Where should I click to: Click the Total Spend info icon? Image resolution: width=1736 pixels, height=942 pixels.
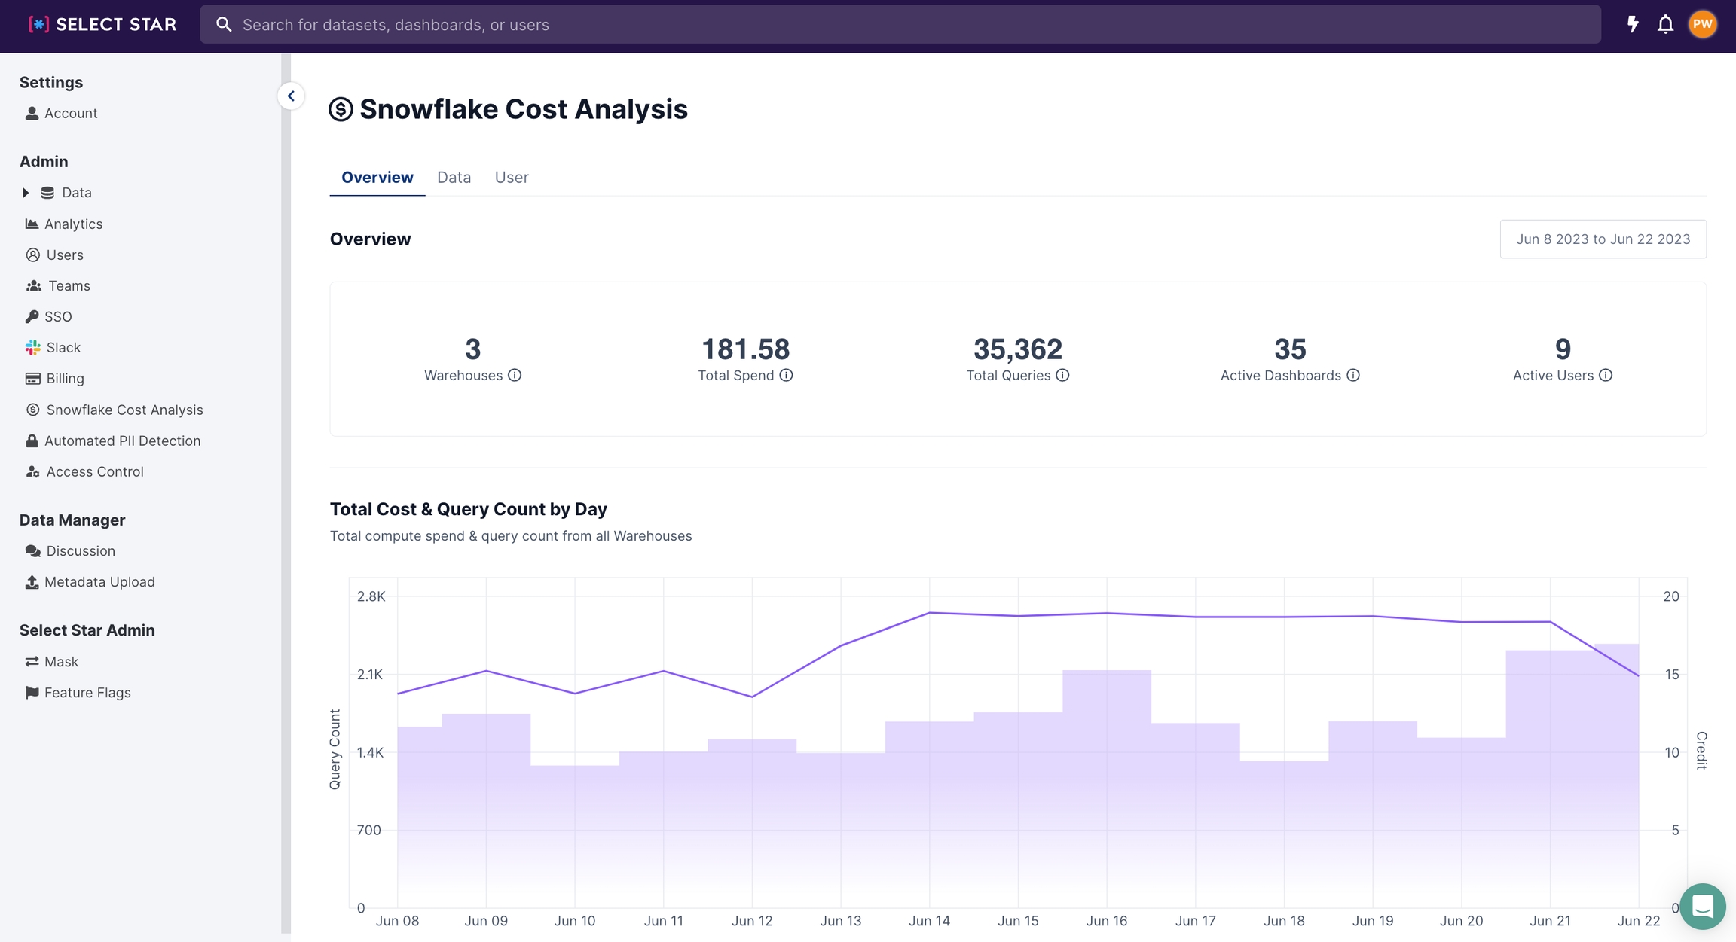point(786,375)
